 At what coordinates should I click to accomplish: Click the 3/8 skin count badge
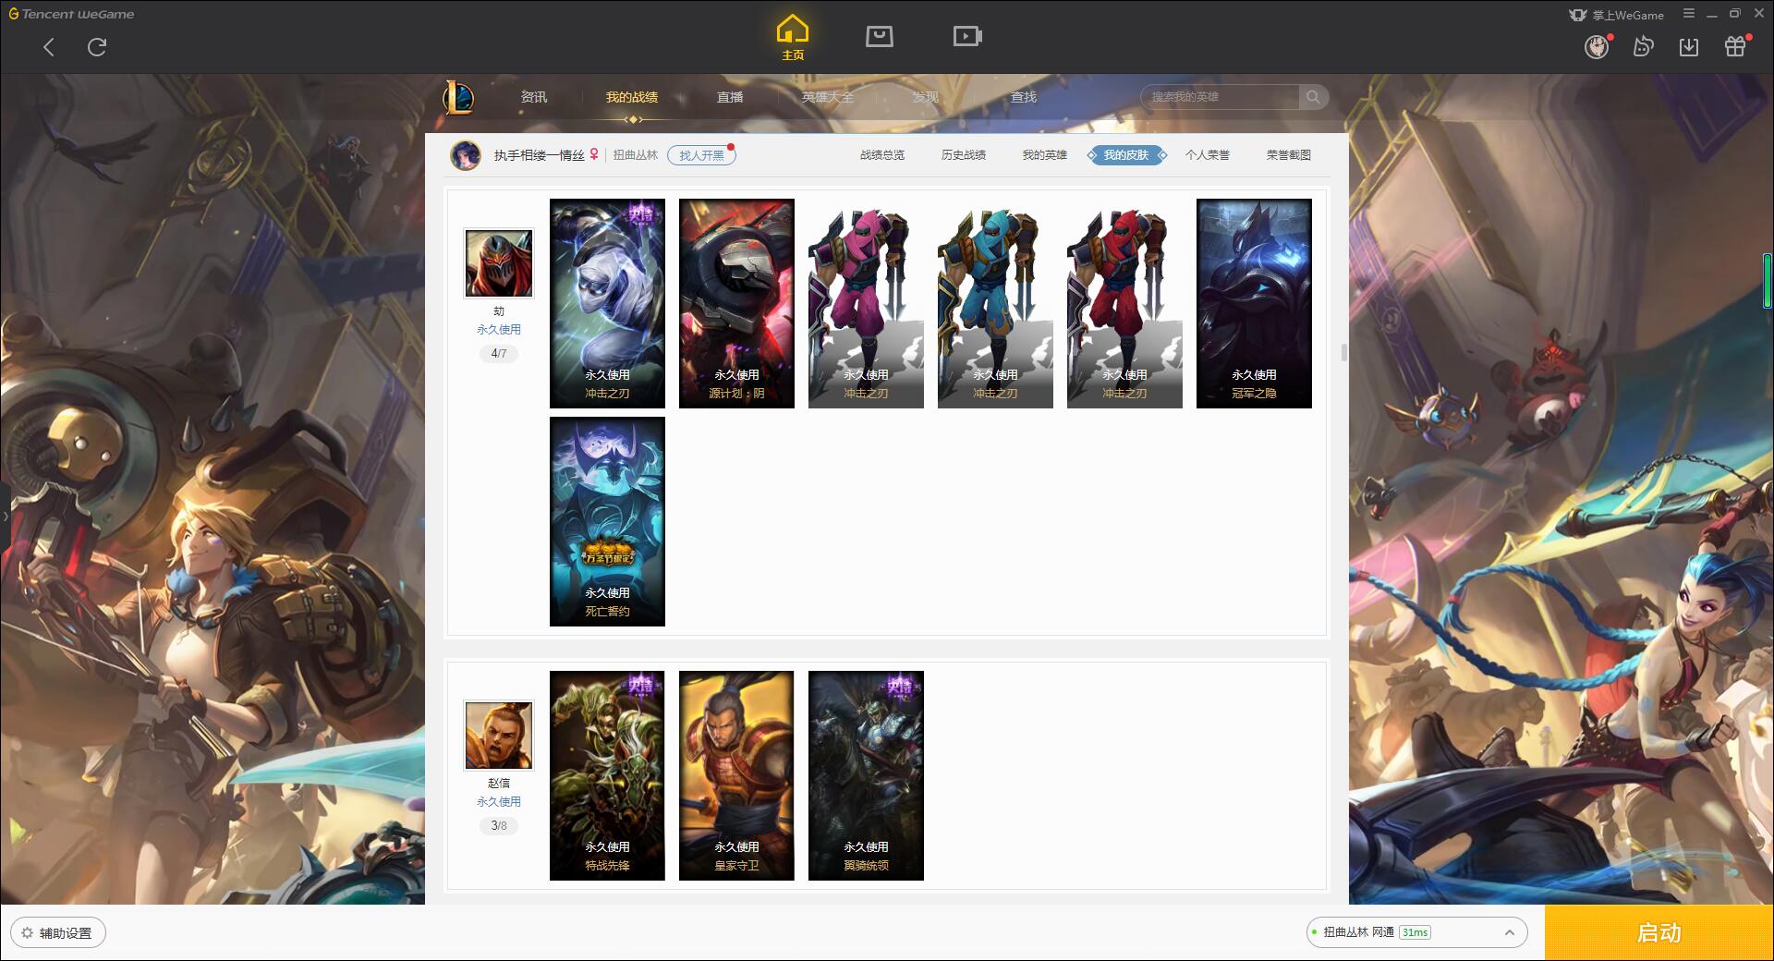[499, 825]
